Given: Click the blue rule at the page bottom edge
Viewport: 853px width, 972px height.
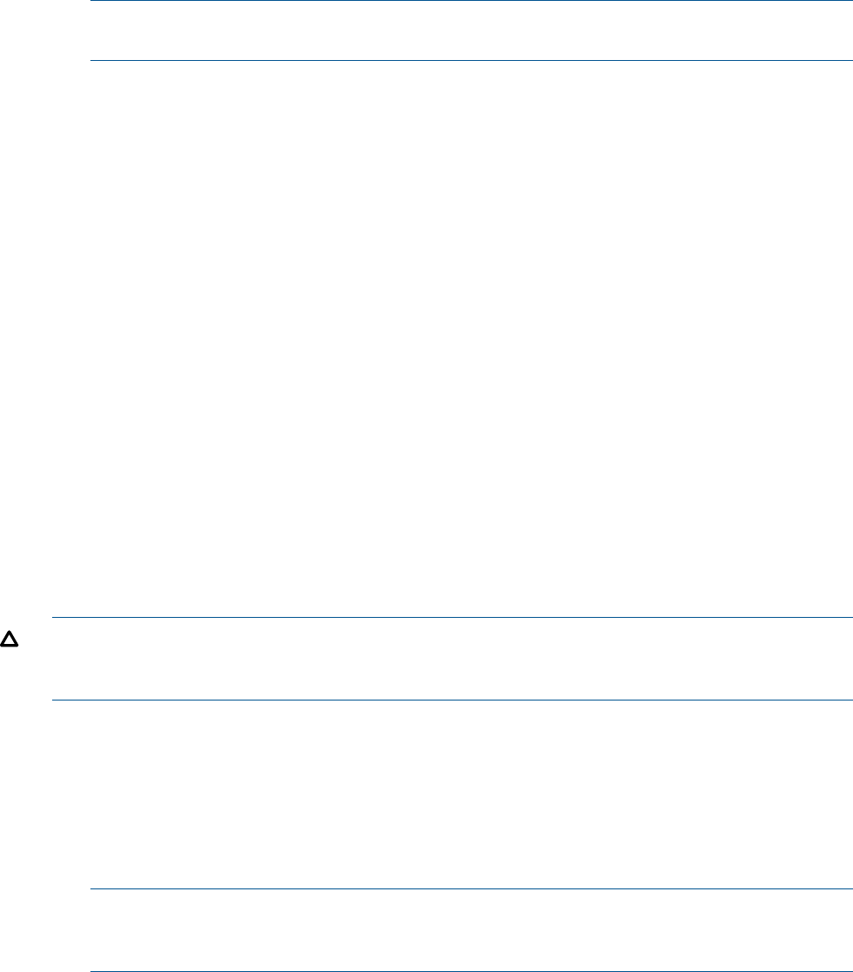Looking at the screenshot, I should 471,971.
